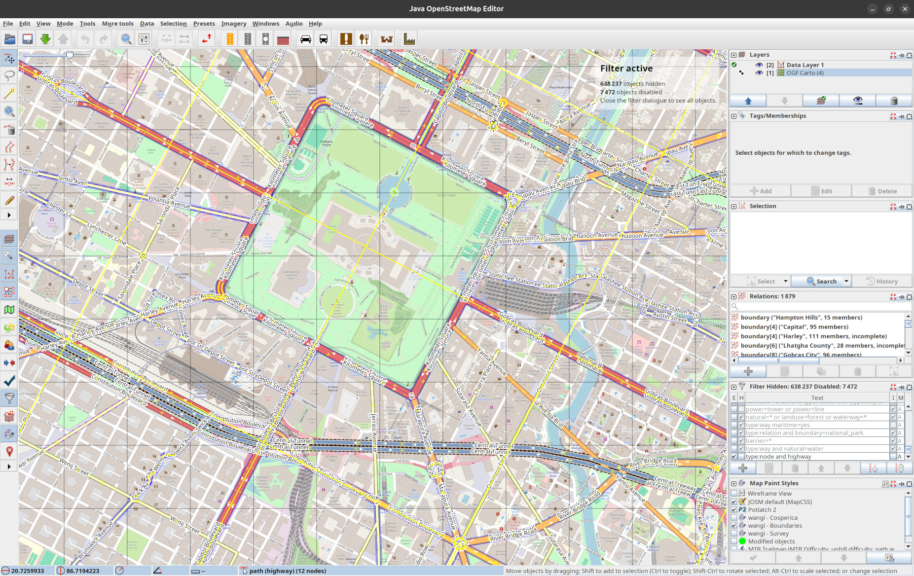The width and height of the screenshot is (914, 576).
Task: Collapse the Tags/Memberships panel
Action: click(734, 116)
